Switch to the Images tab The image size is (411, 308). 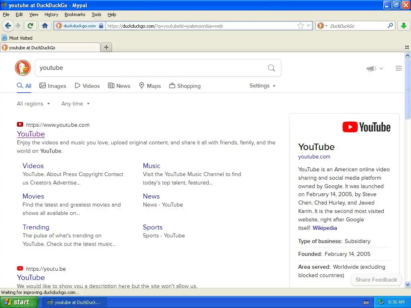[53, 86]
